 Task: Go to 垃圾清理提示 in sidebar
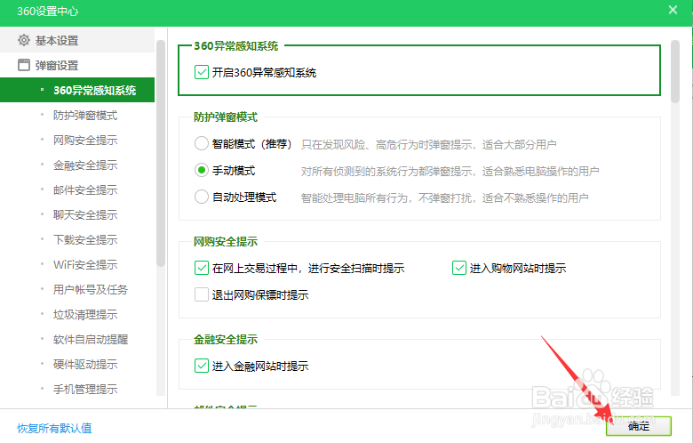(x=85, y=314)
